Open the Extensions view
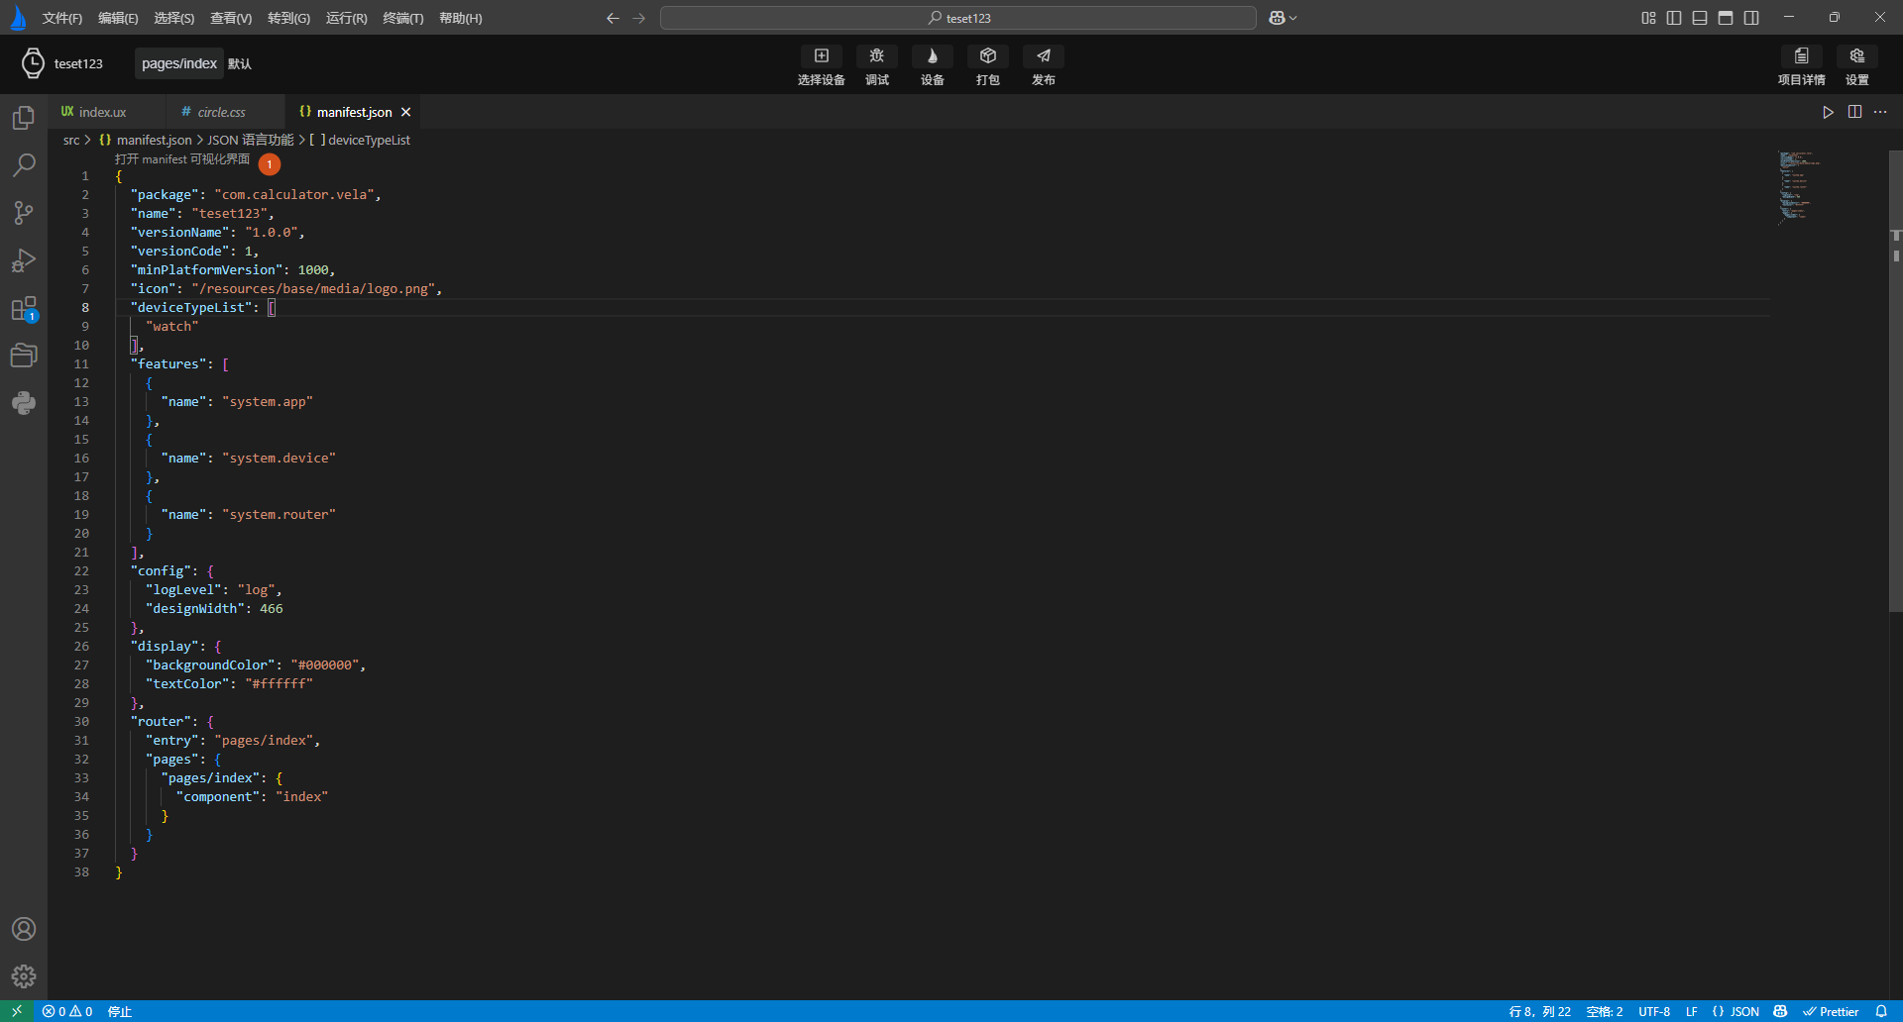This screenshot has width=1903, height=1022. click(x=24, y=309)
